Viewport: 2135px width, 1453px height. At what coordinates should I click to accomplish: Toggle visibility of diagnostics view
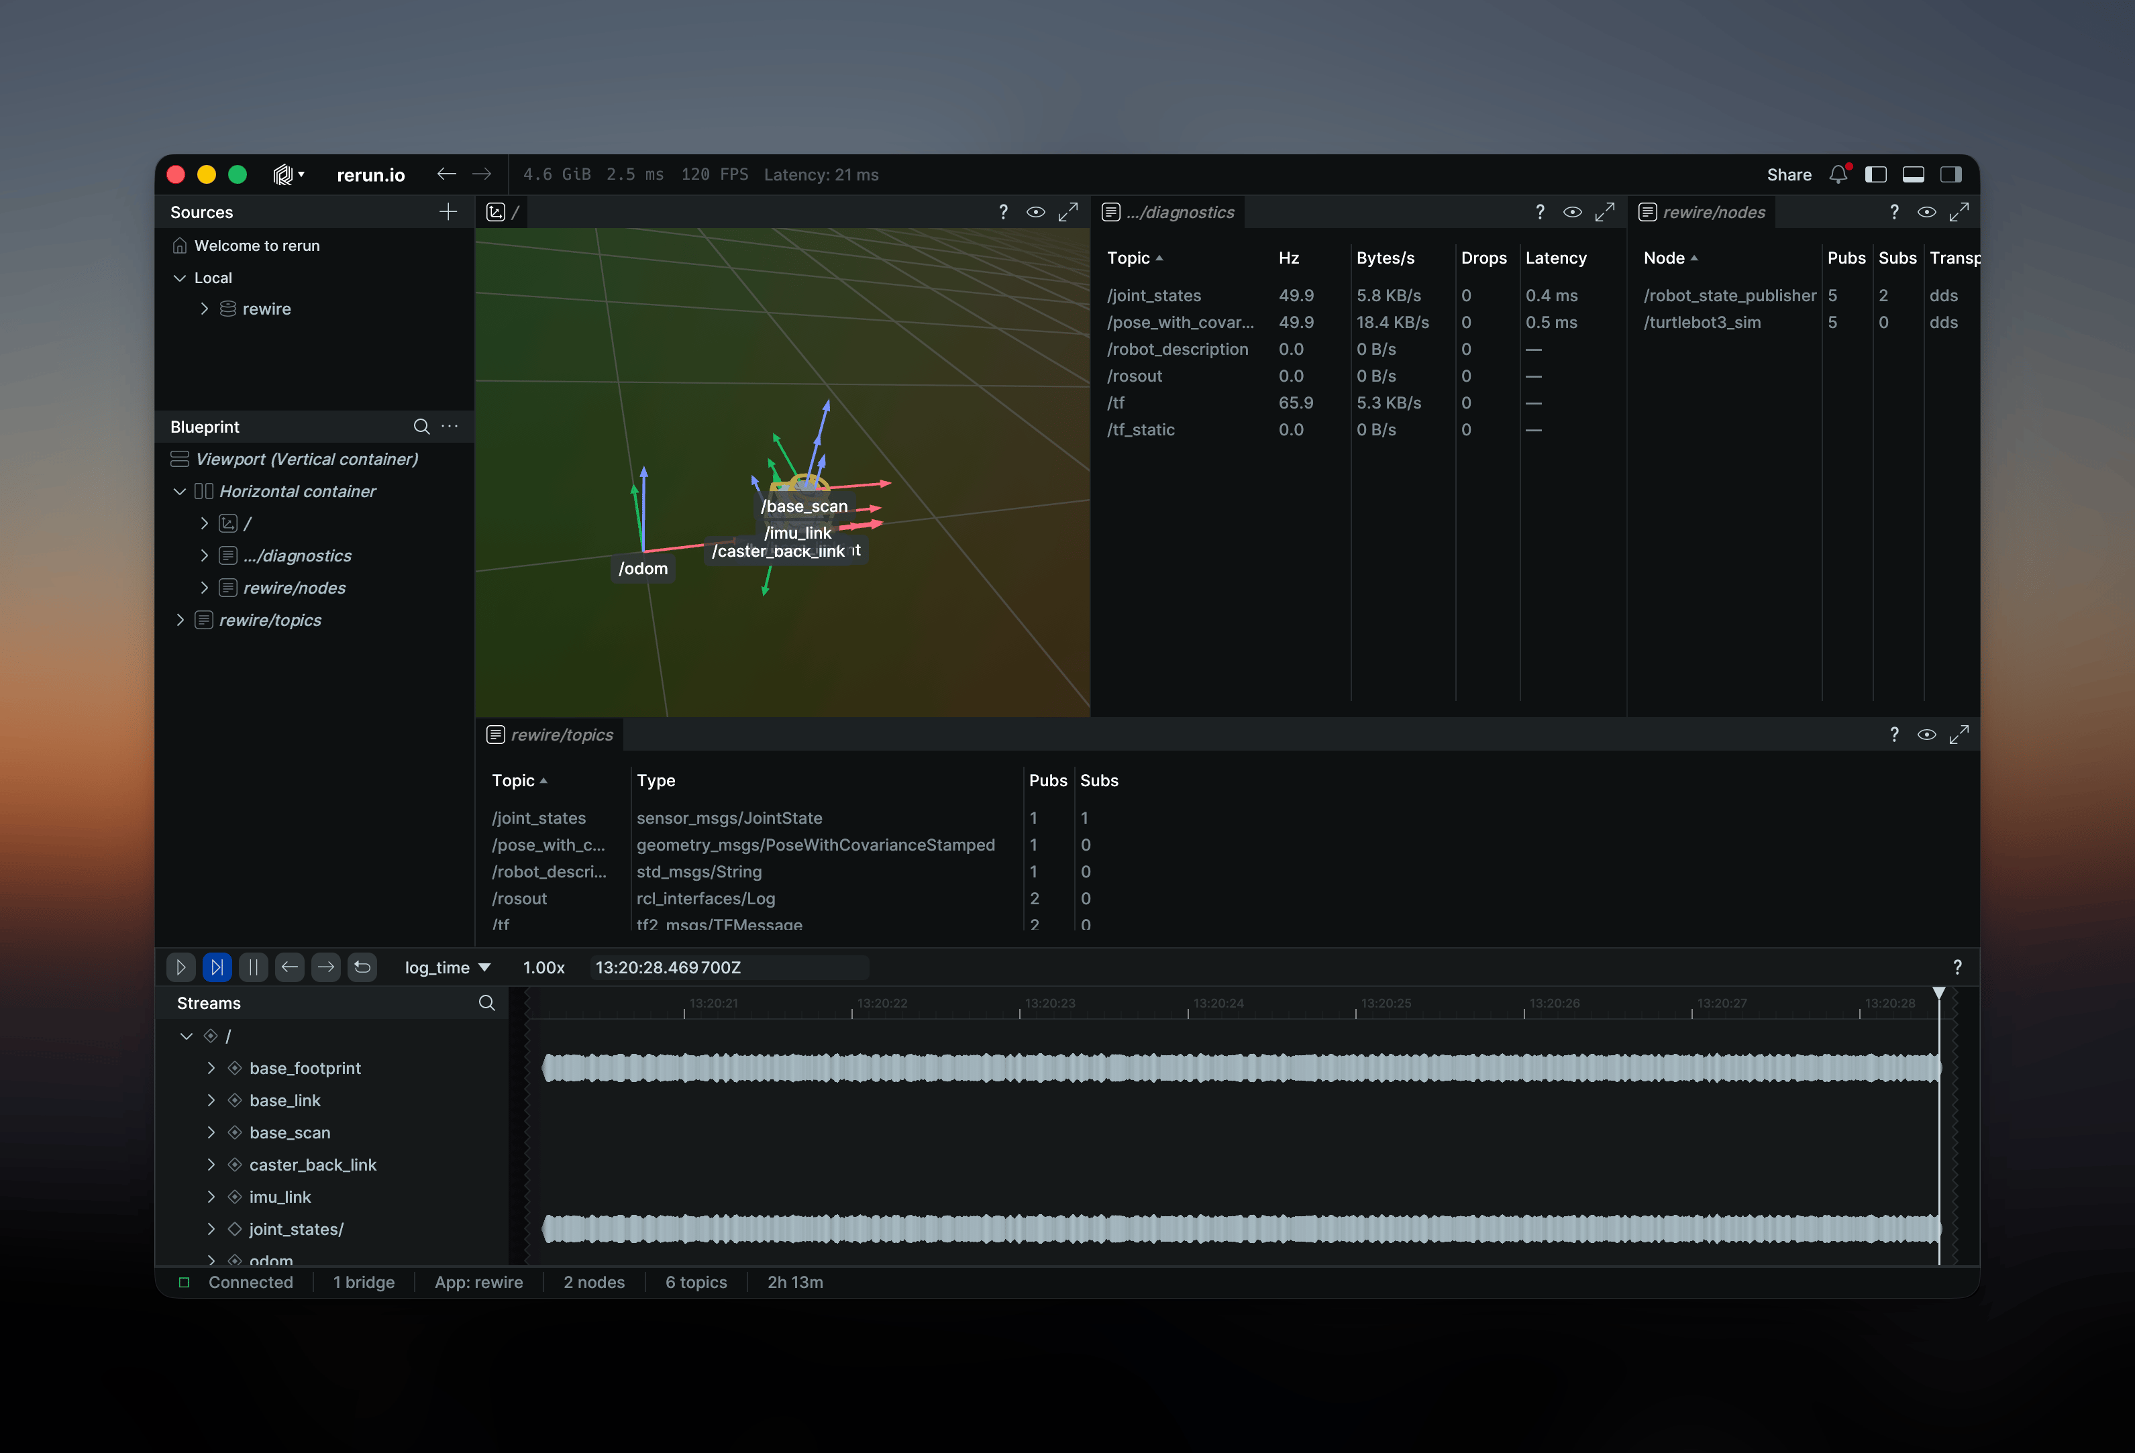point(1572,212)
